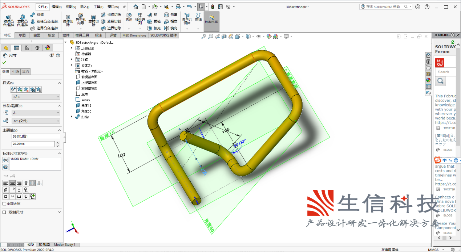Collapse the 样式 section

click(x=60, y=83)
